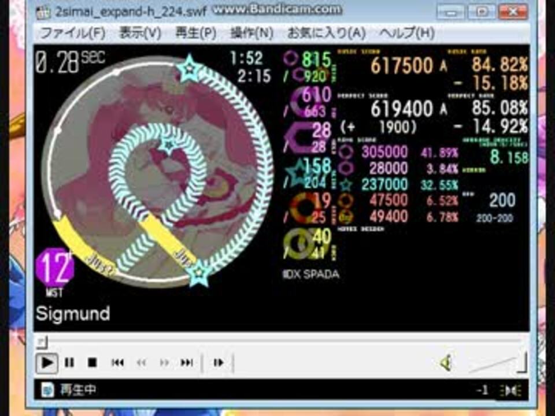Click the 28000 score row
555x416 pixels.
coord(398,168)
